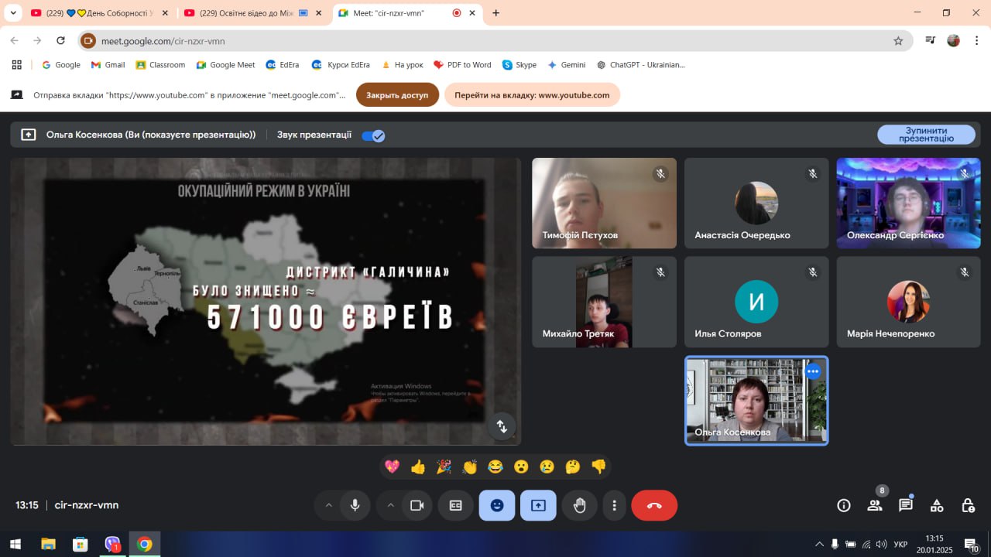Click the Зупинити презентацію button

point(926,135)
